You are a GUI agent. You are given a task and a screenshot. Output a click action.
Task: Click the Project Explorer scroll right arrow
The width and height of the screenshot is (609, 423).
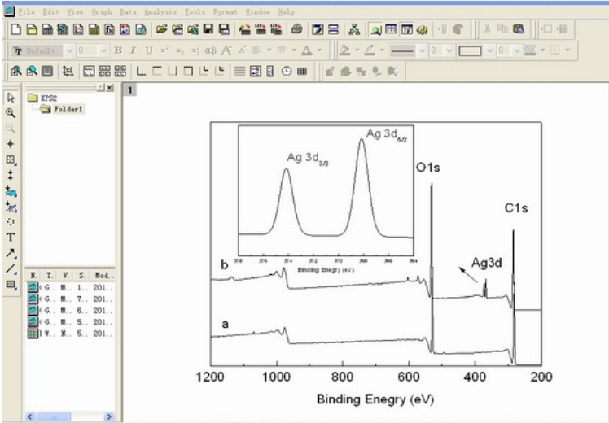pos(109,416)
